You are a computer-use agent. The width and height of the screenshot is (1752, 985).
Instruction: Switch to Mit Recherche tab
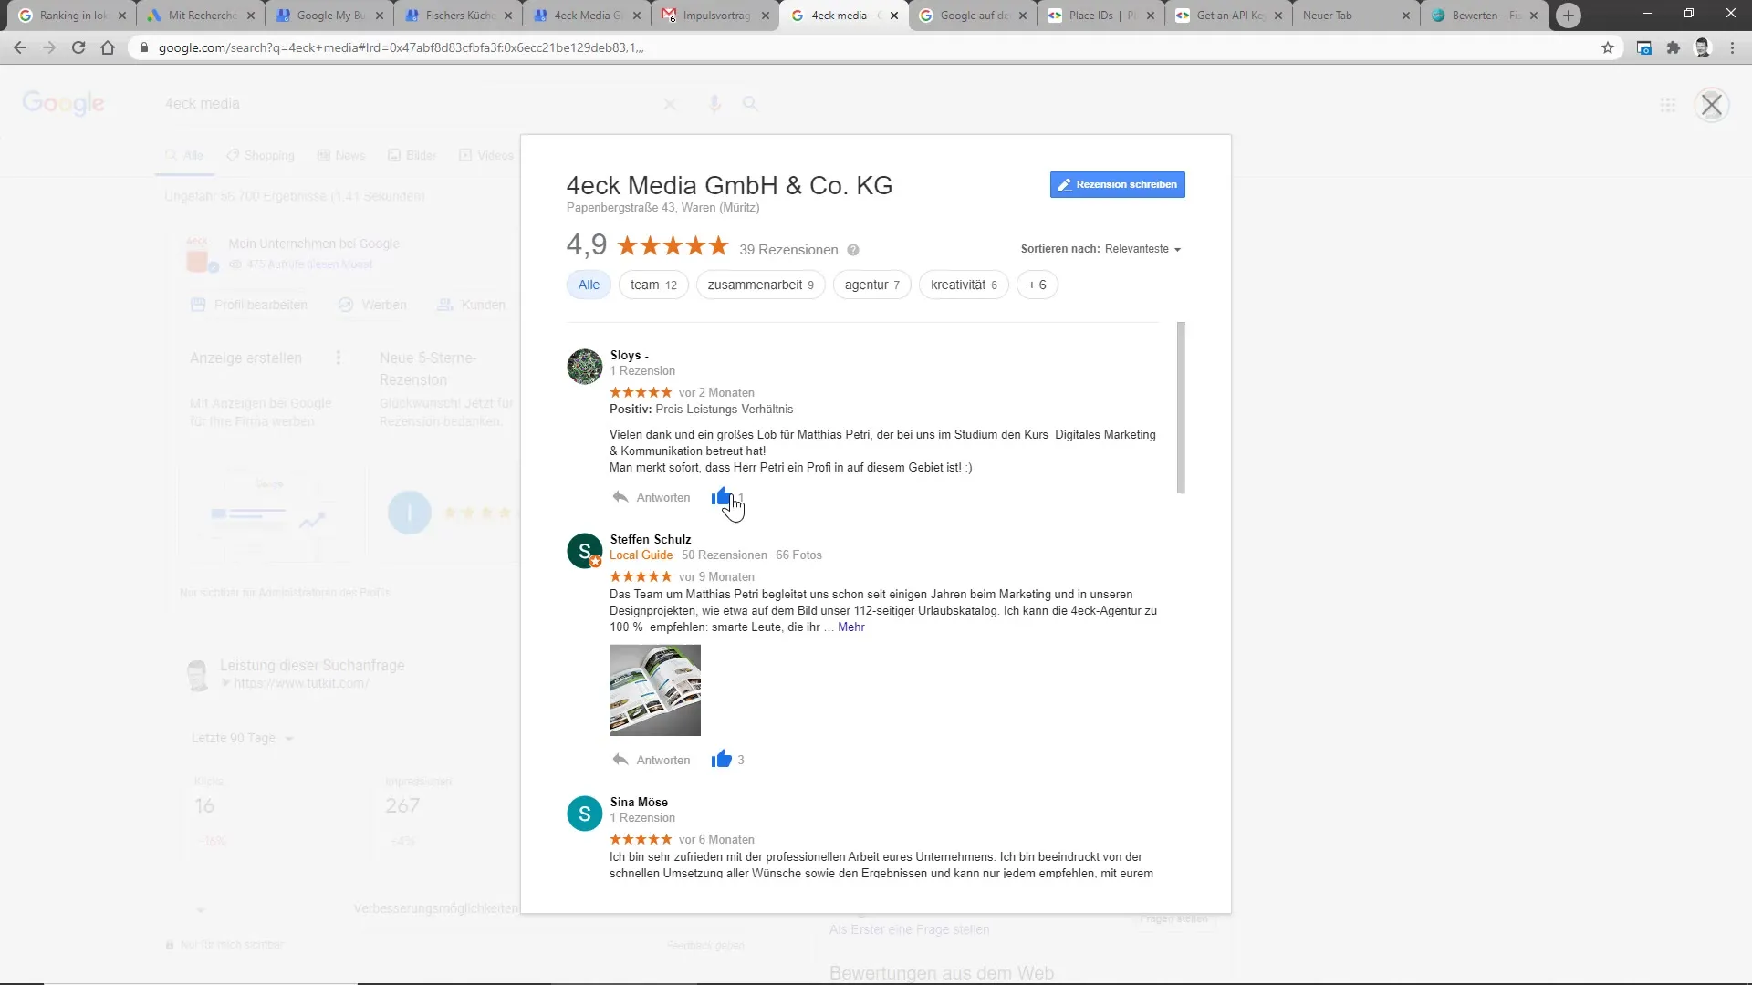[203, 16]
